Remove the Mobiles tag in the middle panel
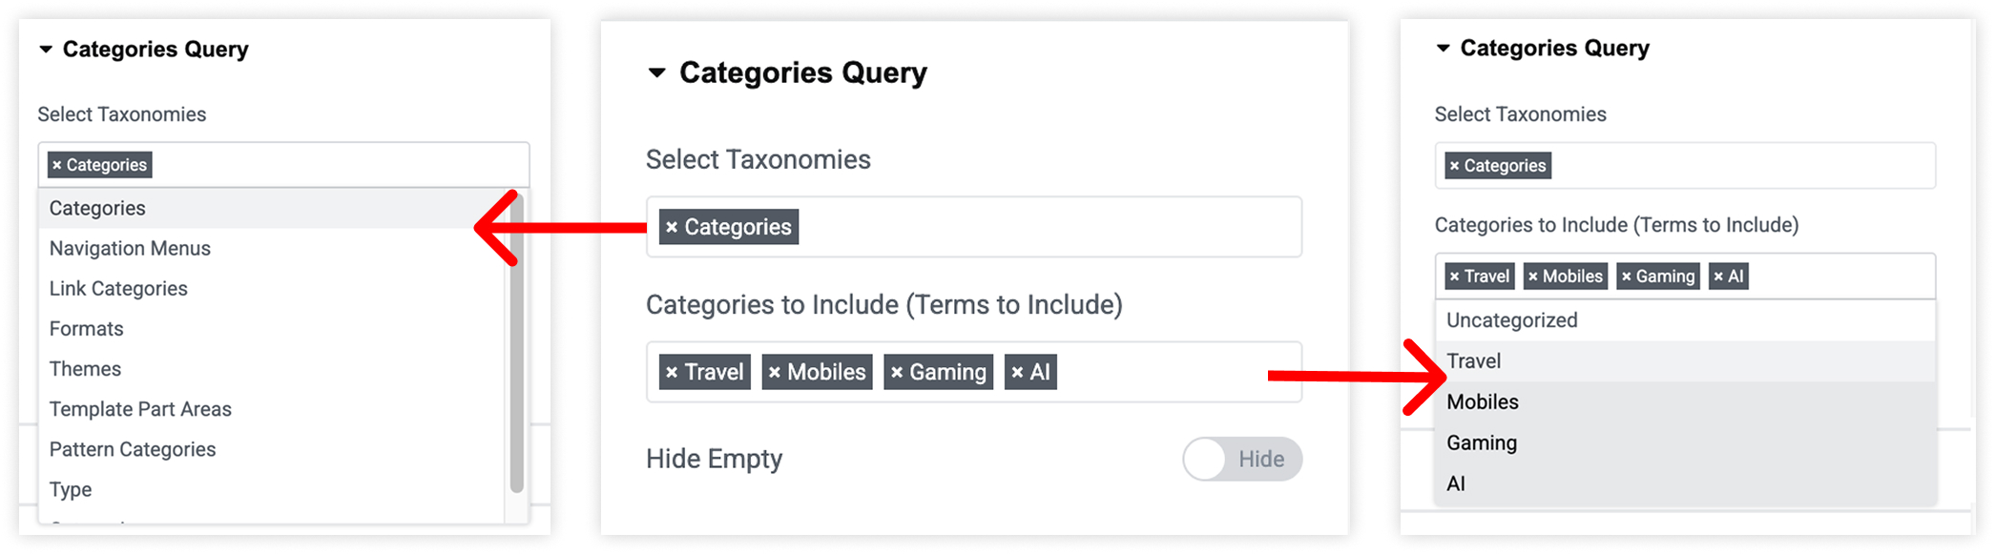 (x=775, y=373)
